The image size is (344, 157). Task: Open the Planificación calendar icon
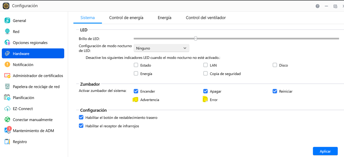pos(7,98)
